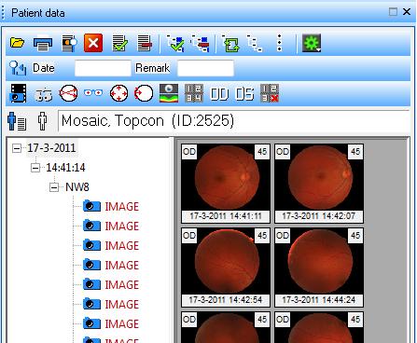417x343 pixels.
Task: Collapse the 14:41:14 time node
Action: coord(35,168)
